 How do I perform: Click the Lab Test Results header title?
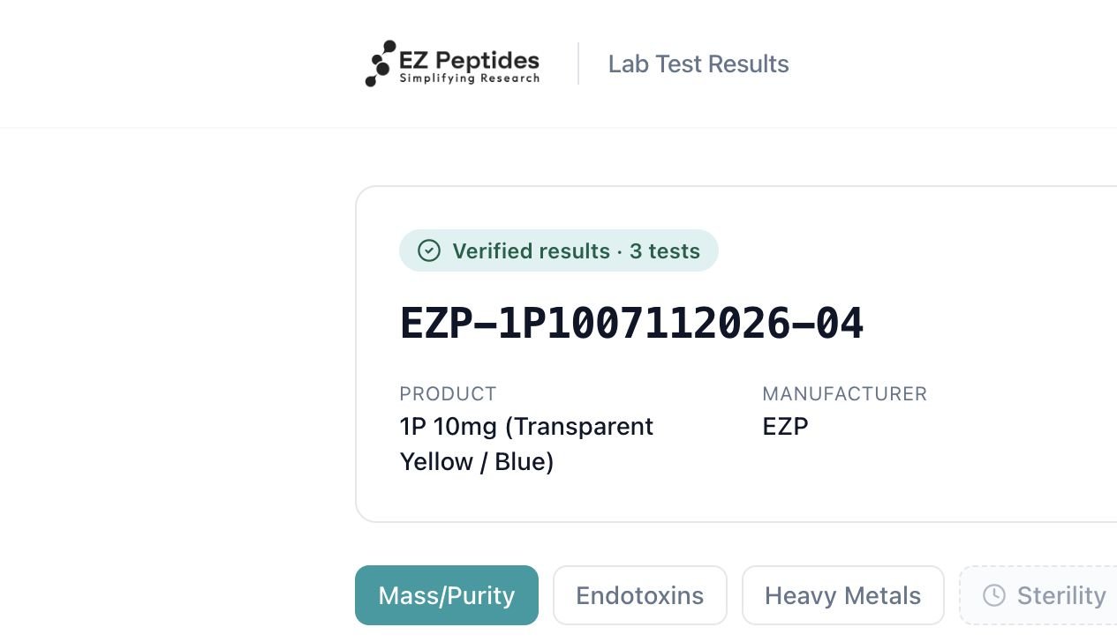coord(698,63)
